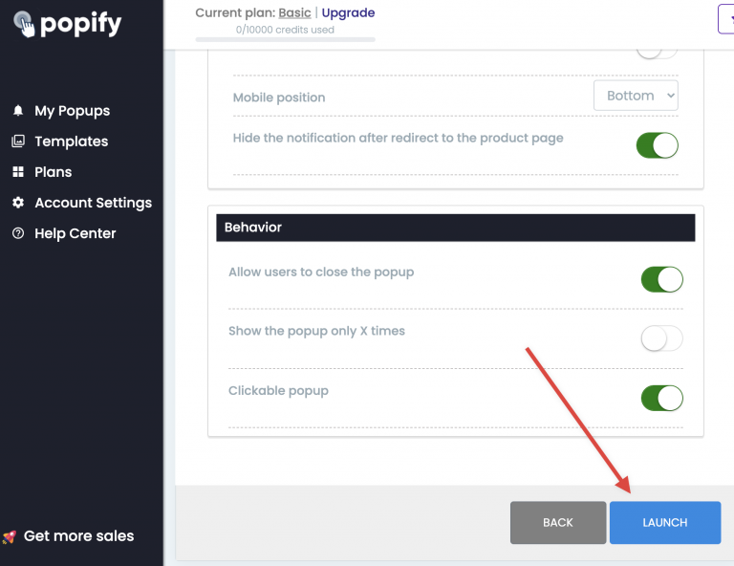Click the popify logo icon
The width and height of the screenshot is (734, 566).
tap(24, 24)
